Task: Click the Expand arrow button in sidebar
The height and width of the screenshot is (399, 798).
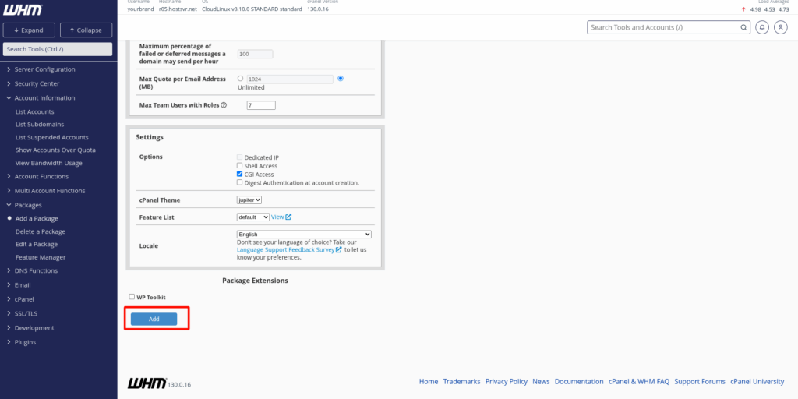Action: pos(29,30)
